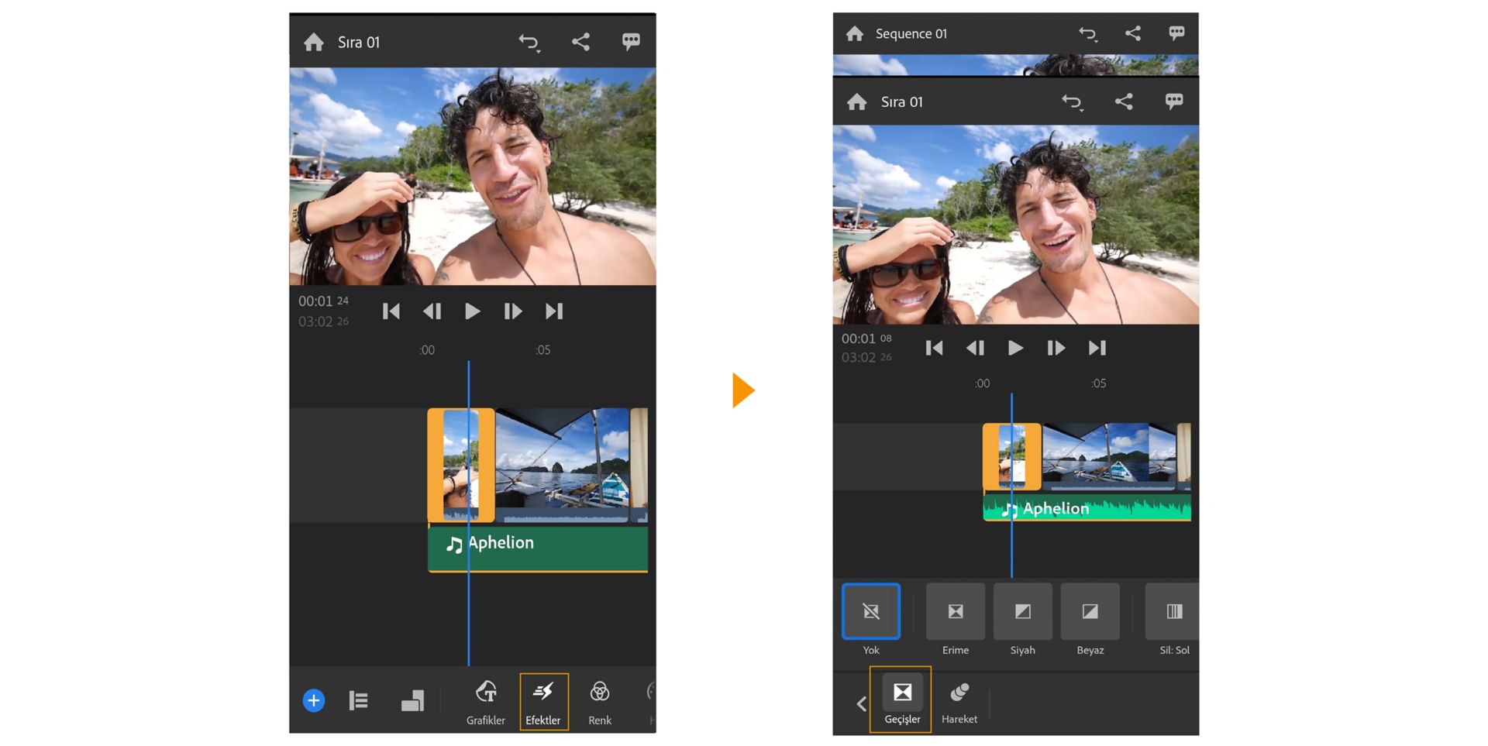The image size is (1488, 746).
Task: Select the orange-highlighted clip on the Geçişler screen
Action: (1012, 457)
